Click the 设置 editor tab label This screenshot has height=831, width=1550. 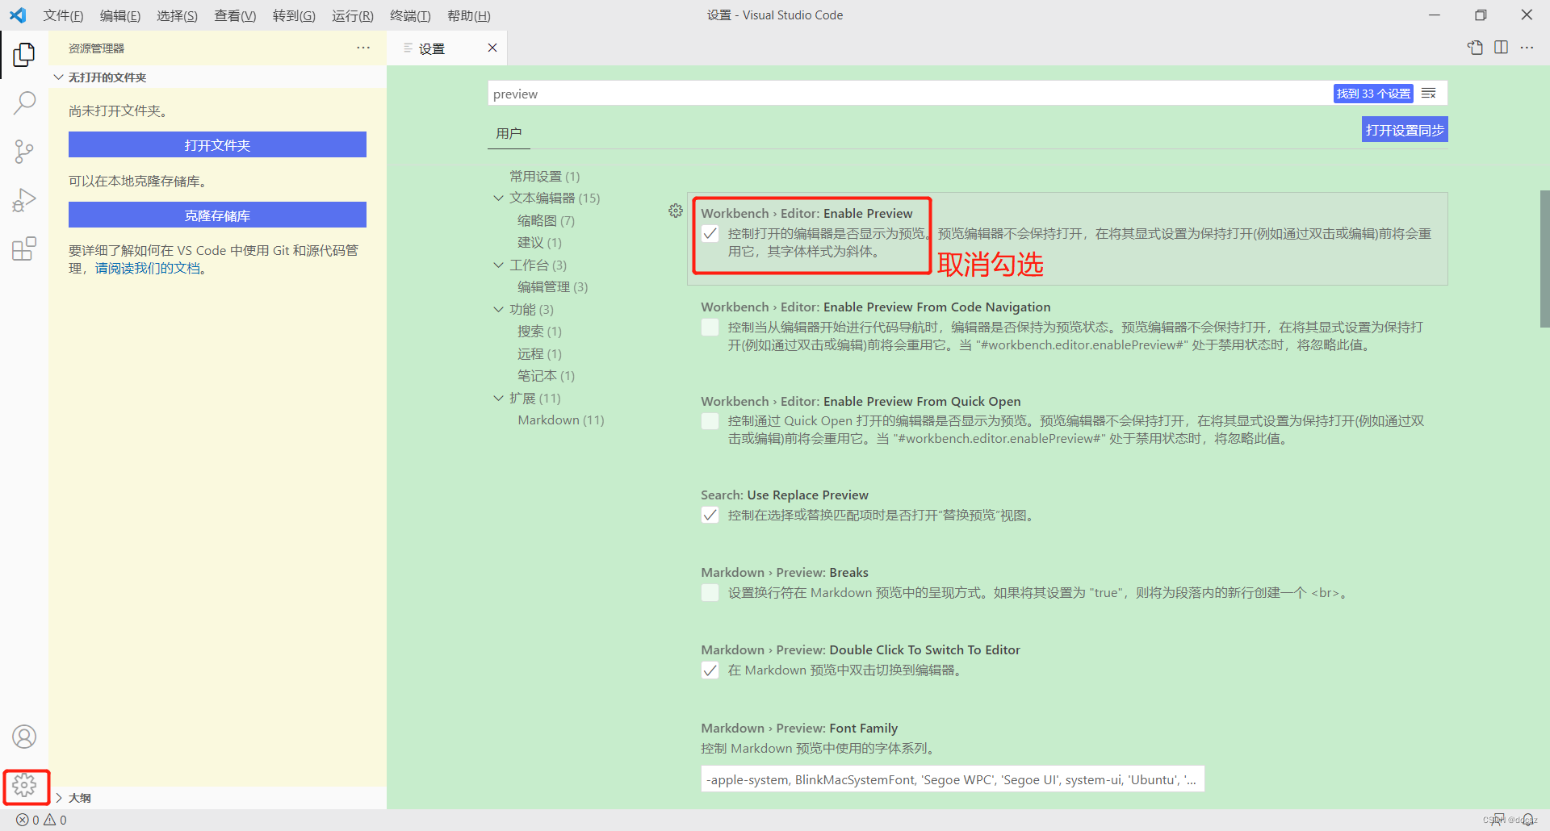(x=432, y=48)
